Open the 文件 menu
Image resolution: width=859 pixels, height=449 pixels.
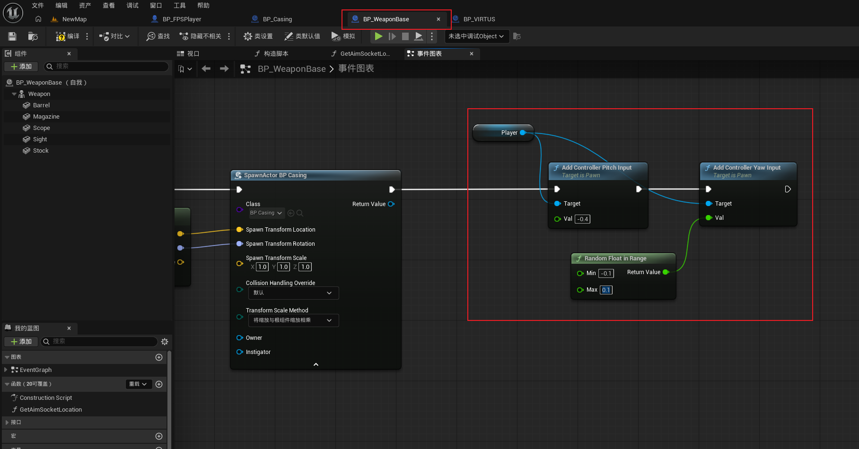[38, 6]
